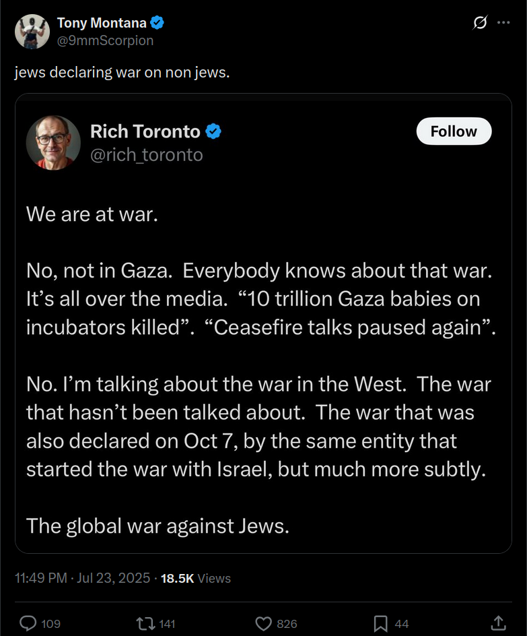Like the tweet with heart icon
527x636 pixels.
point(265,623)
